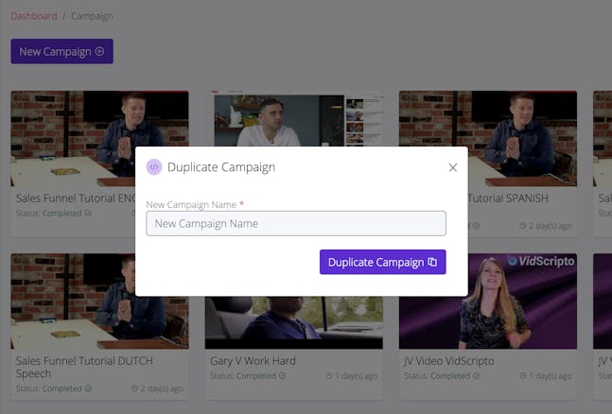Viewport: 612px width, 414px height.
Task: Close the Duplicate Campaign dialog
Action: (452, 167)
